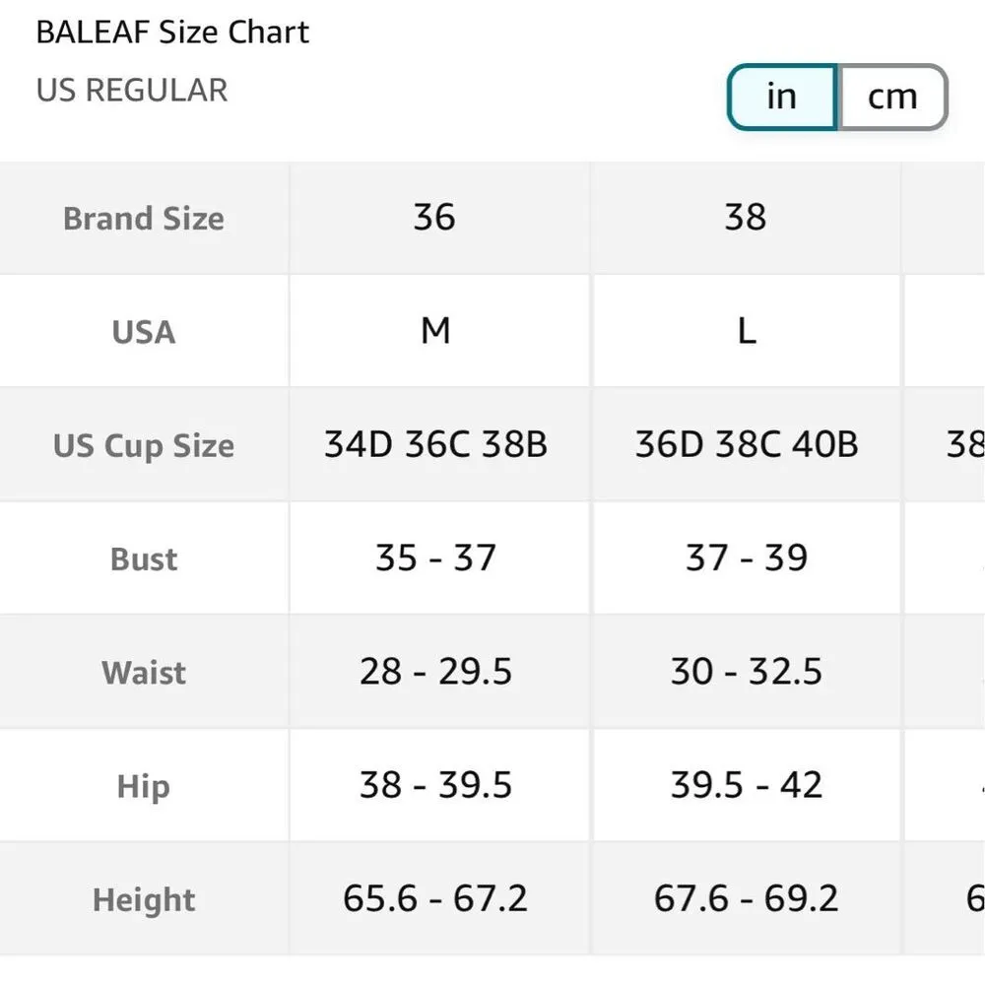The height and width of the screenshot is (985, 985).
Task: Select USA size L cell
Action: (x=748, y=331)
